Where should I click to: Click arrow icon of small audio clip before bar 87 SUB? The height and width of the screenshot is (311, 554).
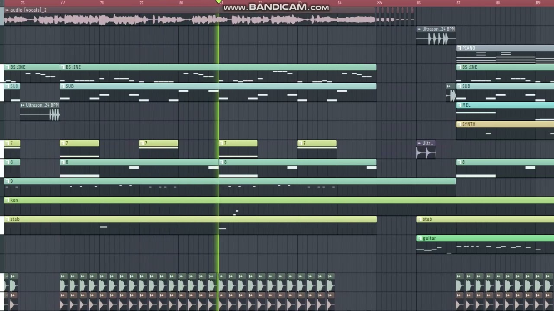(449, 86)
